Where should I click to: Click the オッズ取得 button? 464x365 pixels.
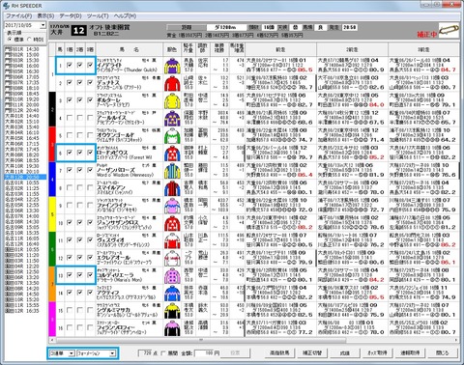coord(377,352)
